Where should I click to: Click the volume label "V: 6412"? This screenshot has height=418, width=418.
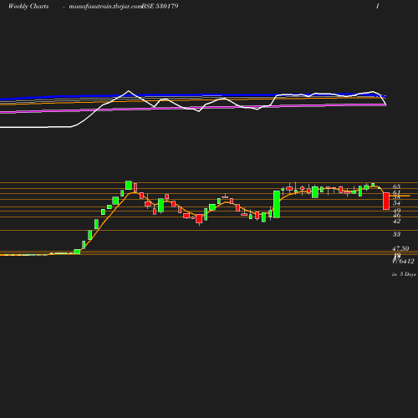(x=403, y=262)
